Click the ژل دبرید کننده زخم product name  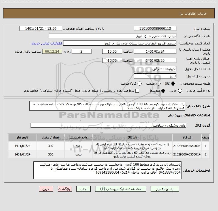[x=132, y=146]
